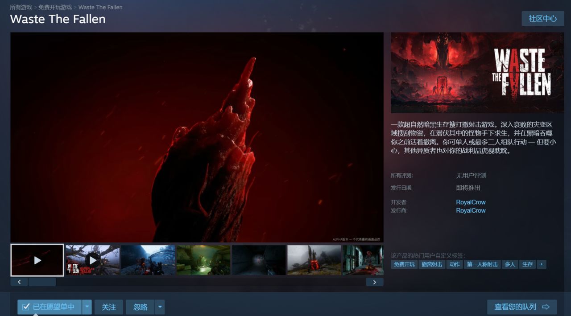Select the 生存 tag
This screenshot has width=571, height=316.
[x=528, y=264]
